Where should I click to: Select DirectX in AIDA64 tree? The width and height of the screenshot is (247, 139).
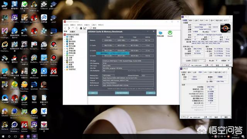point(71,55)
